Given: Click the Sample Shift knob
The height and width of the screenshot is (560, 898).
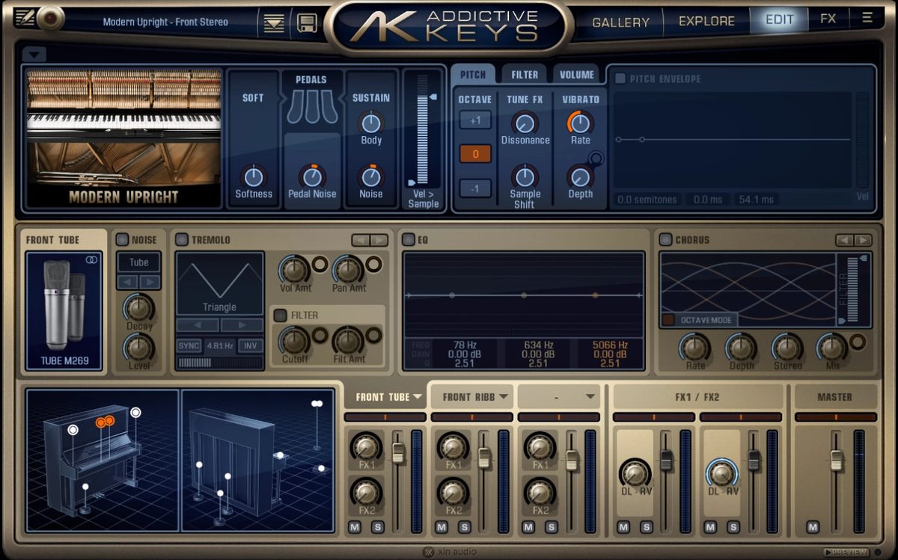Looking at the screenshot, I should [525, 176].
